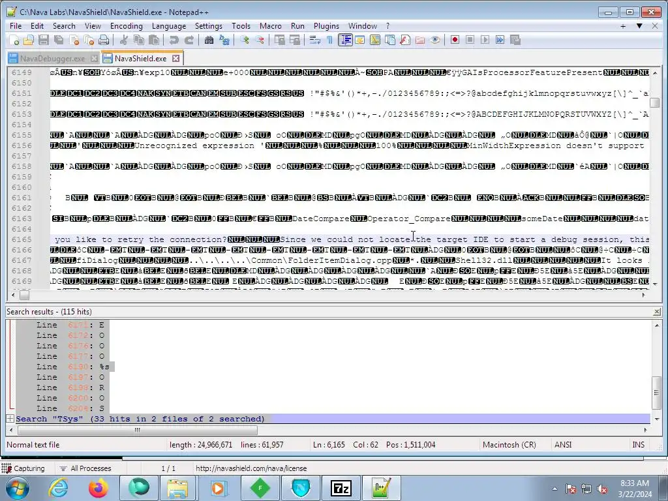Click the Copy icon in the toolbar
668x501 pixels.
pyautogui.click(x=139, y=40)
